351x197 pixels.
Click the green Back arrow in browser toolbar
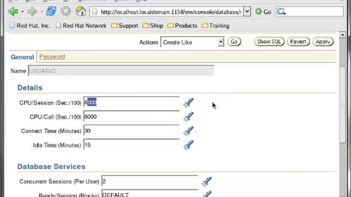13,11
